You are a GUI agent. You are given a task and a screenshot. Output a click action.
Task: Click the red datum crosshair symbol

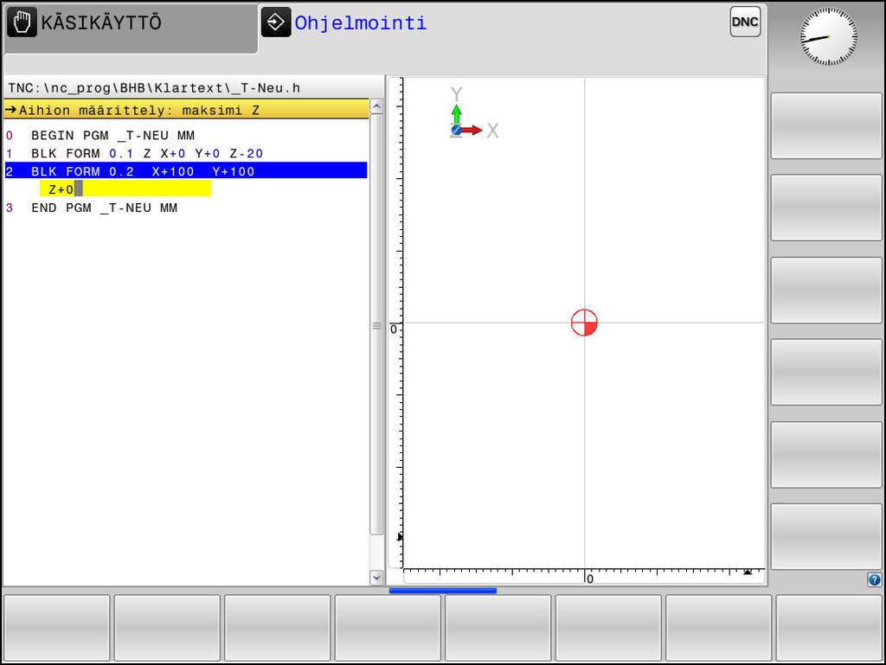coord(584,323)
